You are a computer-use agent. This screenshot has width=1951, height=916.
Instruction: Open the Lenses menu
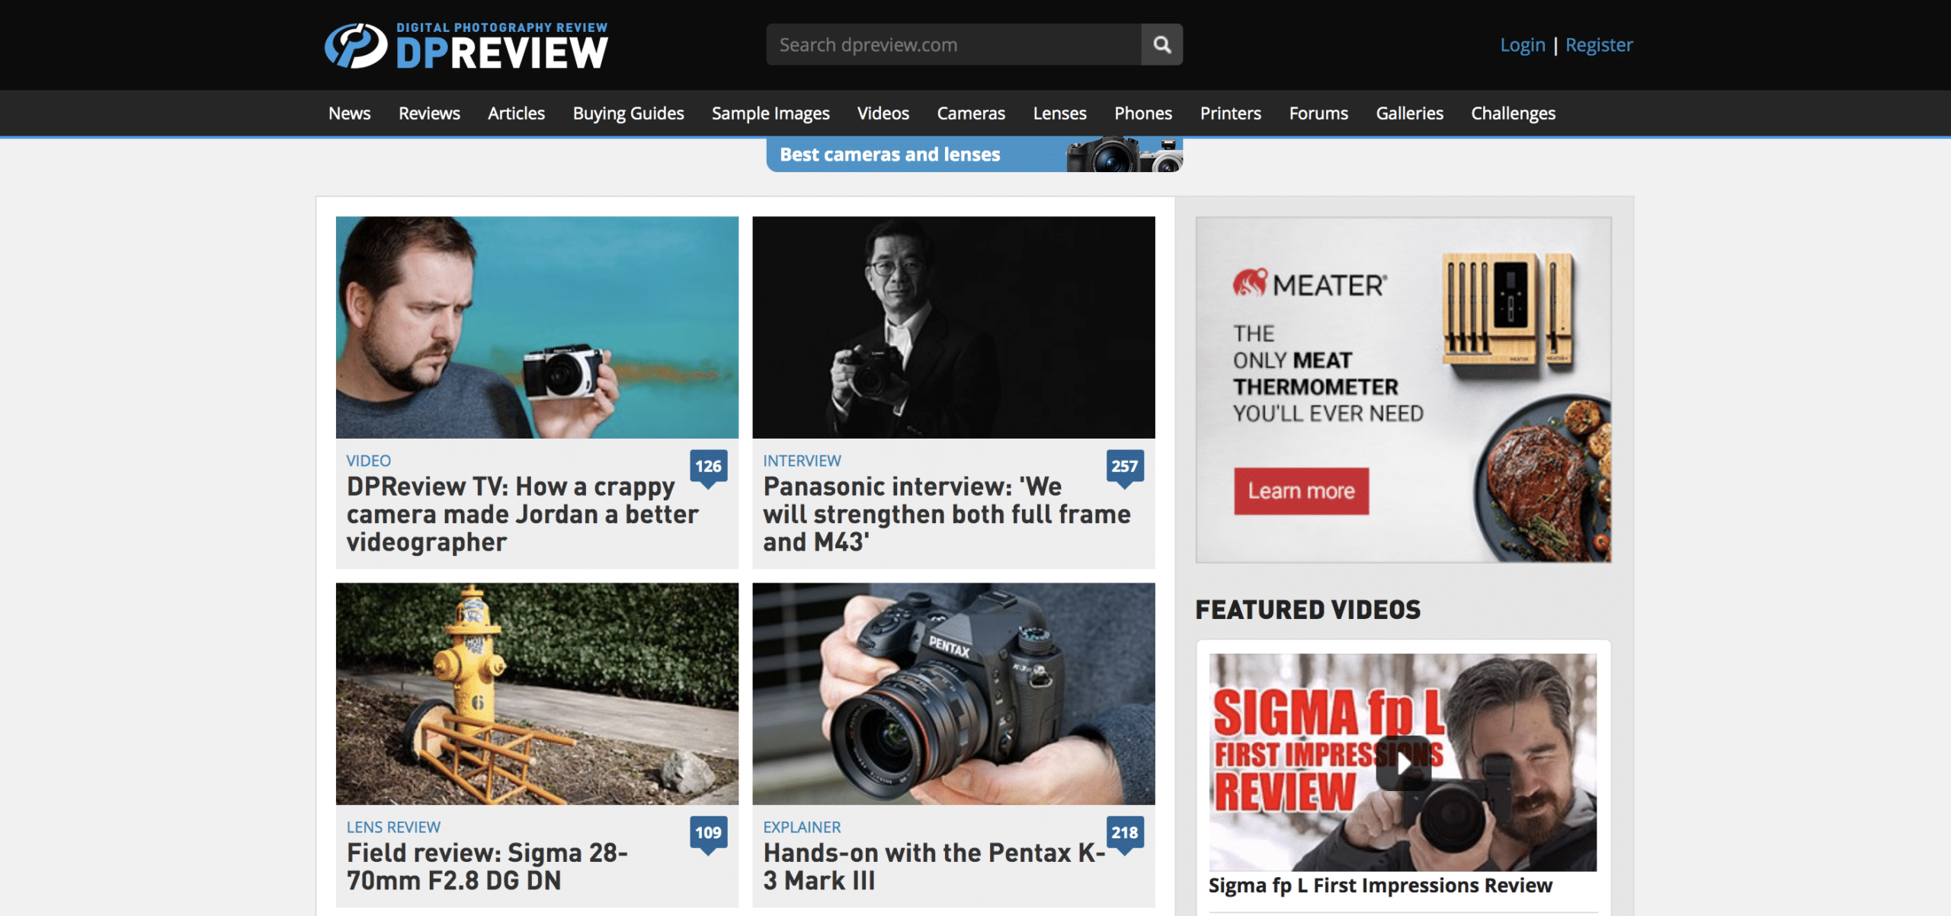pos(1059,113)
